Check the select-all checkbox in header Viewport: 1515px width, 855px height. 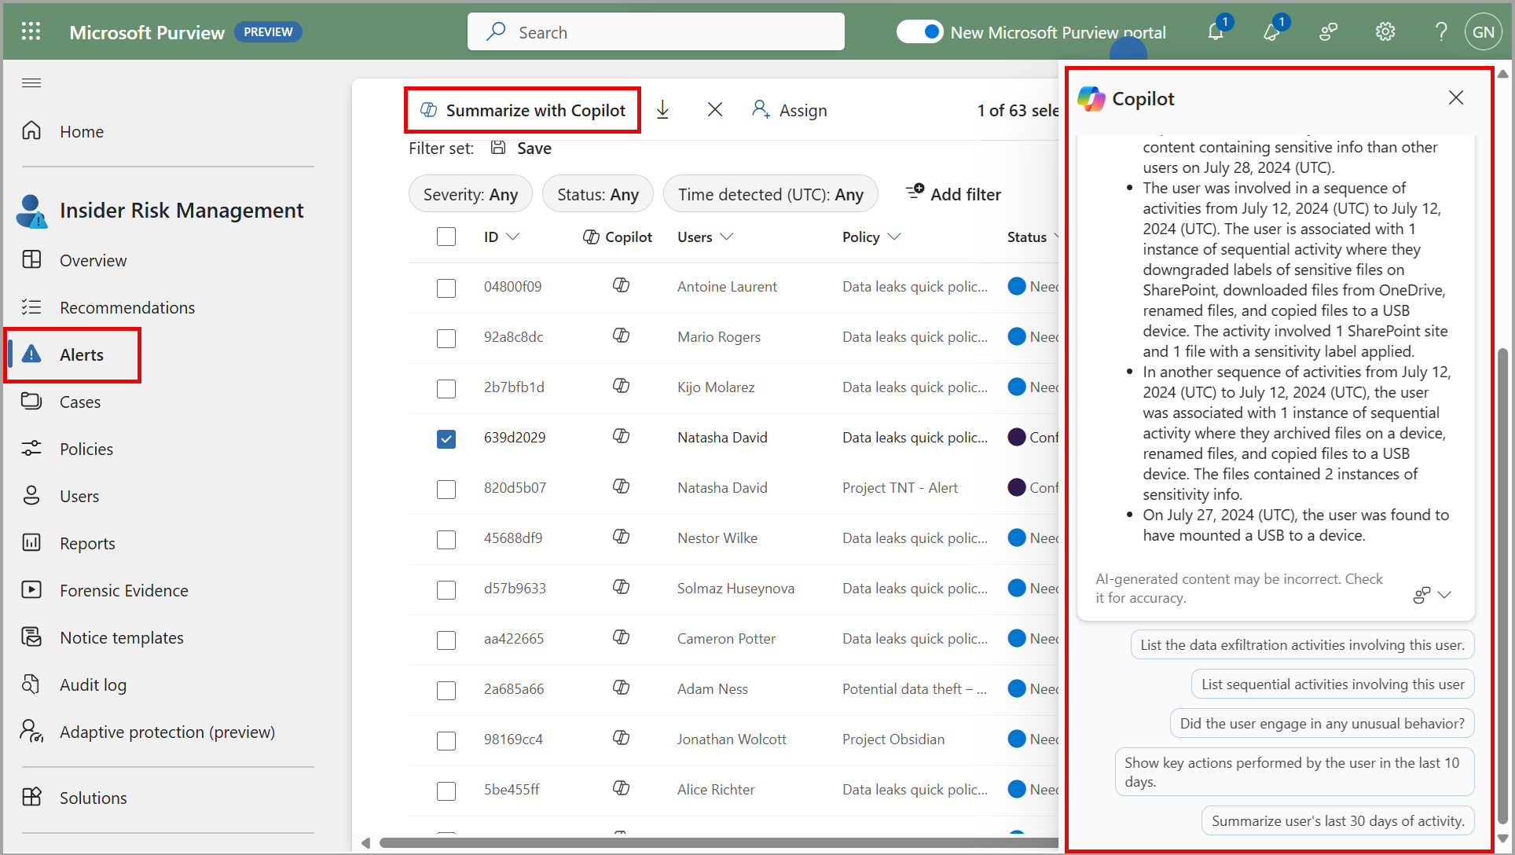pos(446,236)
